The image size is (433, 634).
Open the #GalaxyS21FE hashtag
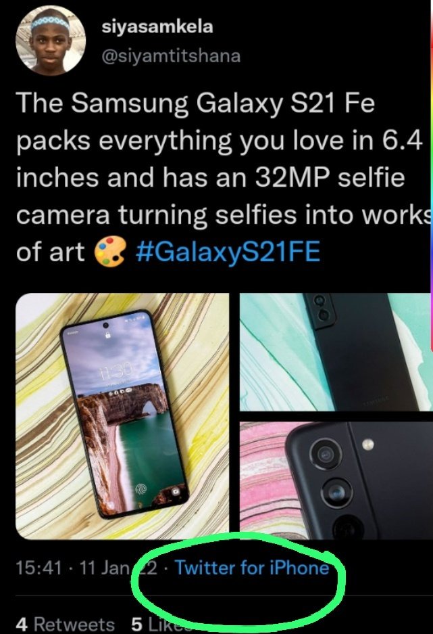228,252
